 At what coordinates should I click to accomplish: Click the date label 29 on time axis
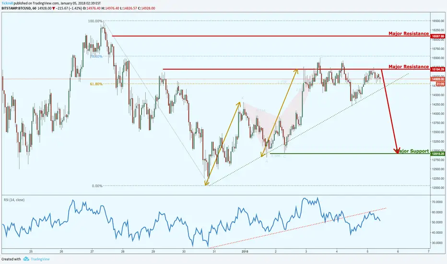pyautogui.click(x=153, y=252)
